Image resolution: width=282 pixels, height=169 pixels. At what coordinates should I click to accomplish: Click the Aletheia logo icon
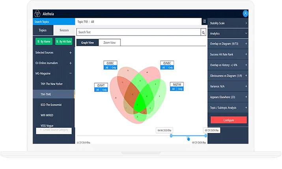(x=37, y=13)
